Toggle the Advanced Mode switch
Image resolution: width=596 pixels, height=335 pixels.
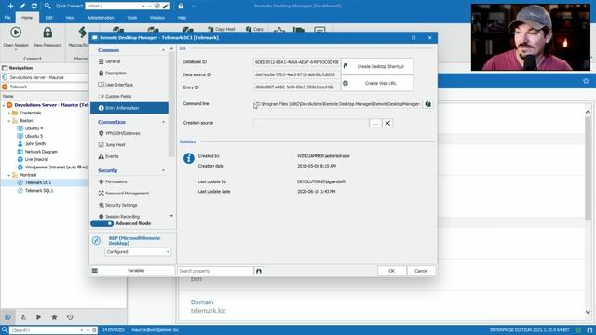pos(102,223)
